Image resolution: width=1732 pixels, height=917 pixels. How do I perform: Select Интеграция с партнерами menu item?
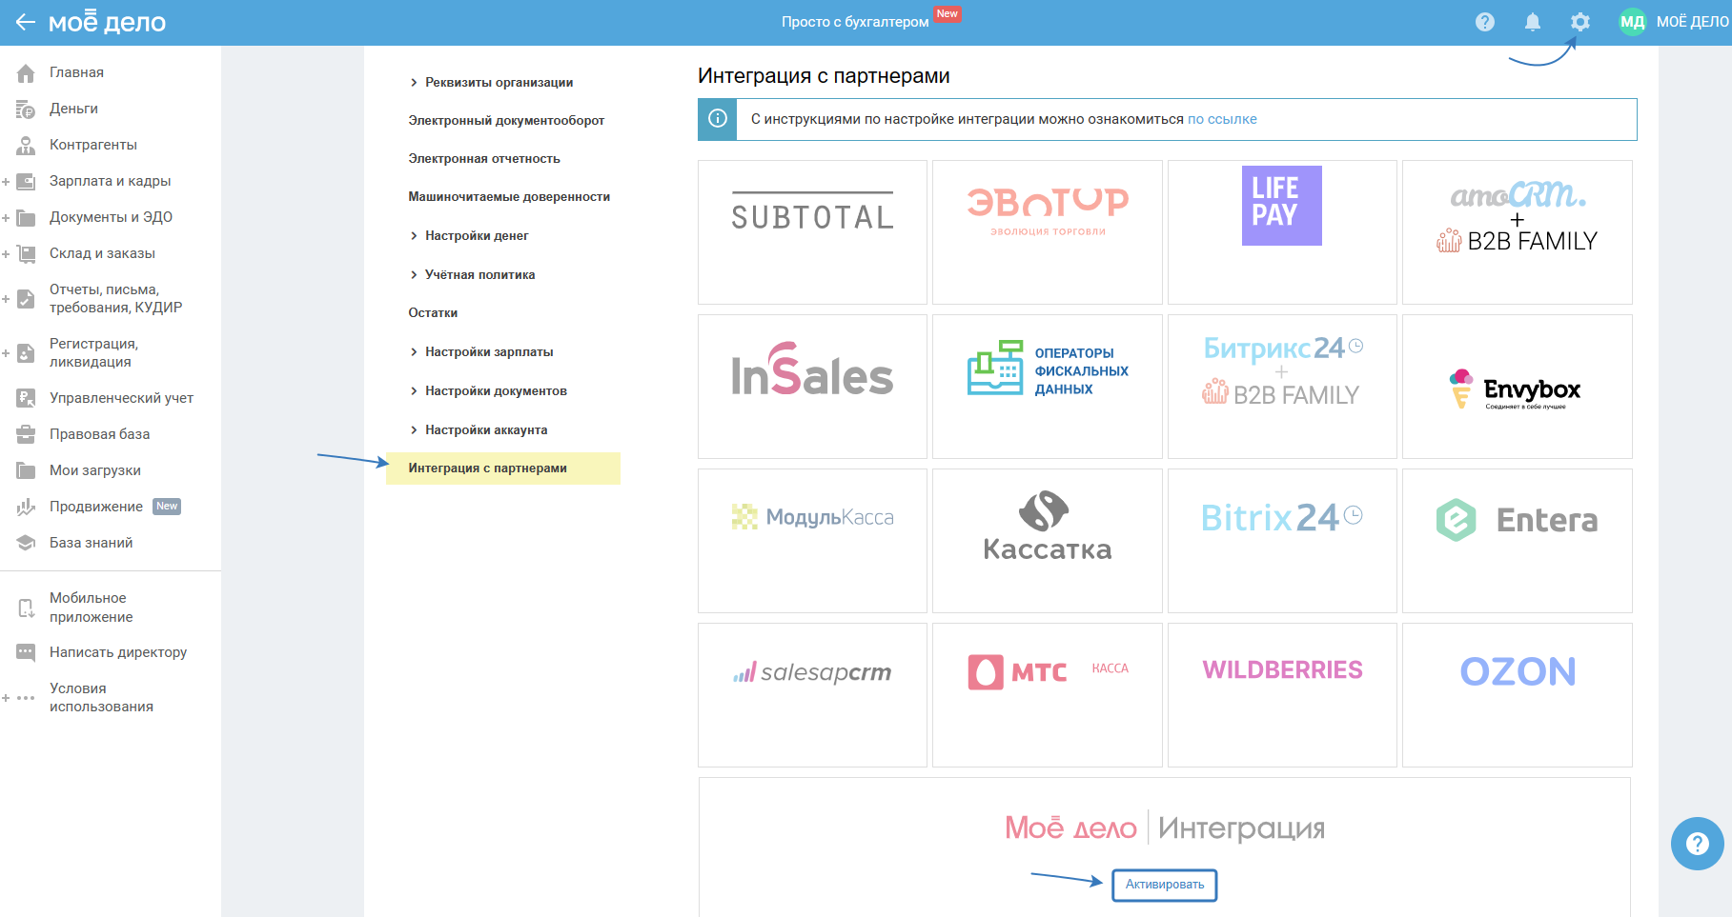503,468
